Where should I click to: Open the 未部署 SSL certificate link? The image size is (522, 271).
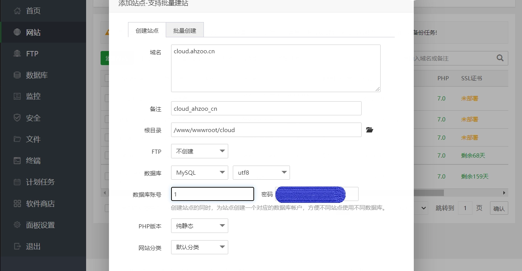click(x=469, y=98)
